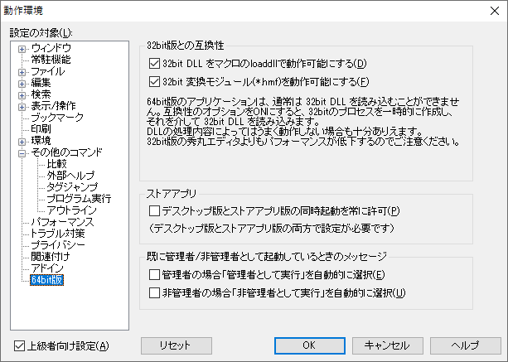Toggle 32bit 変換モジュール(*.hmf) checkbox
508x362 pixels.
click(154, 81)
